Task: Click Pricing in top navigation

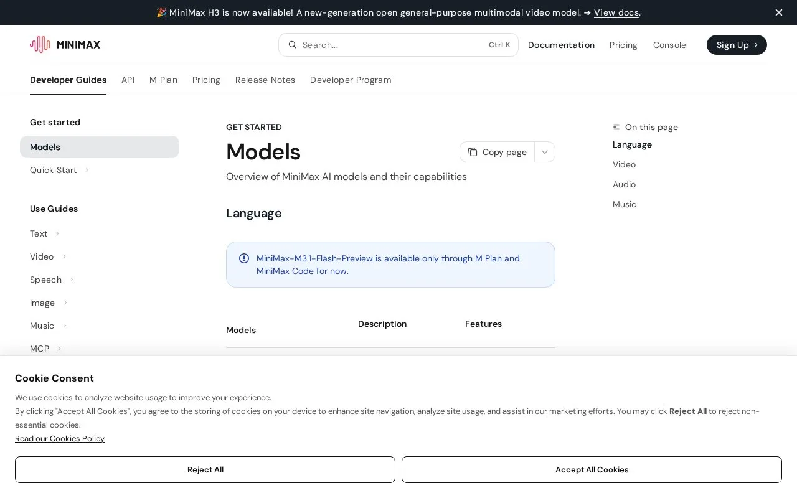Action: click(x=623, y=45)
